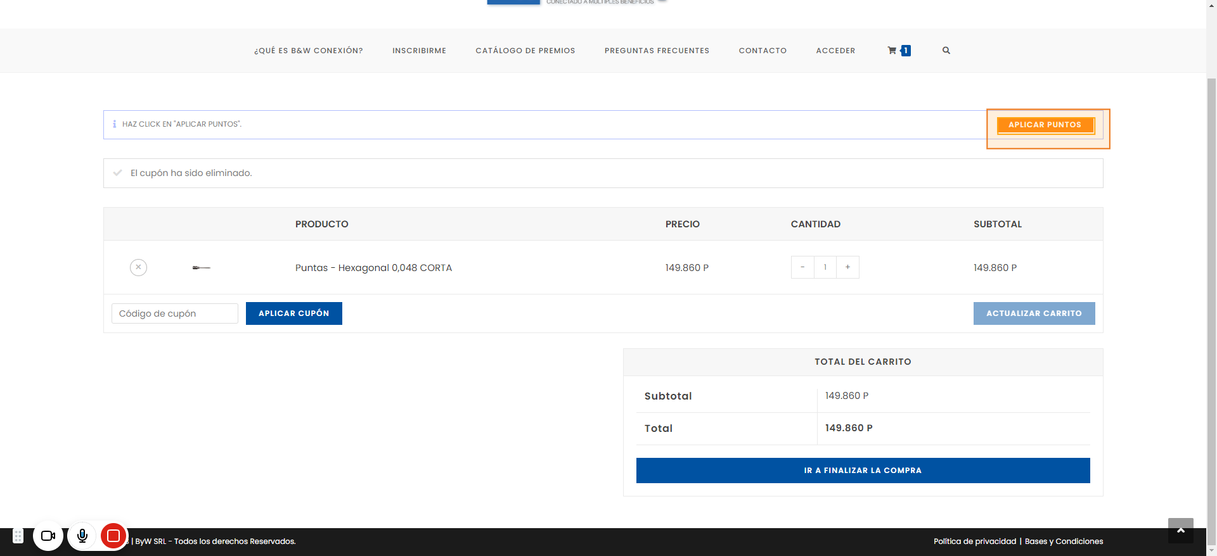Focus the Código de cupón field
1217x556 pixels.
[x=175, y=313]
